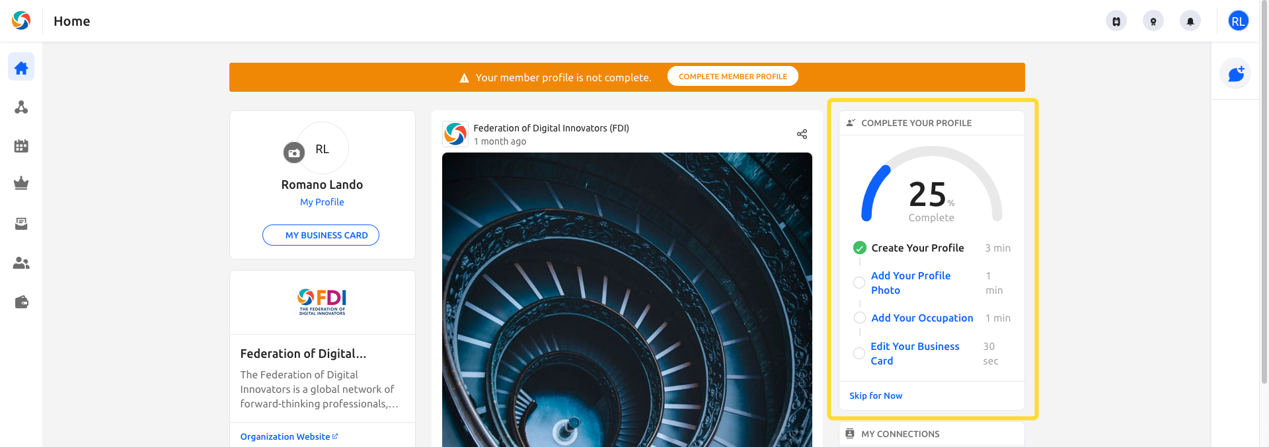Upload photo via camera icon on avatar
This screenshot has height=447, width=1269.
[294, 153]
